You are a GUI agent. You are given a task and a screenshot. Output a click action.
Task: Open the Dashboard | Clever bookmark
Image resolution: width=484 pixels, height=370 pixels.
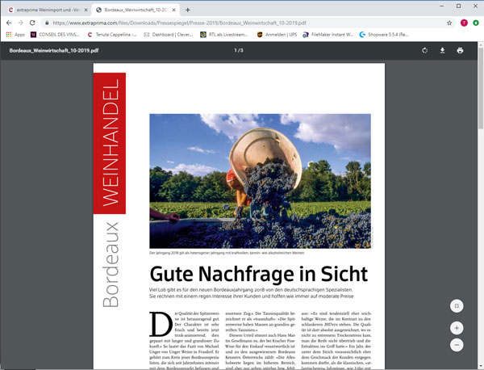[169, 35]
